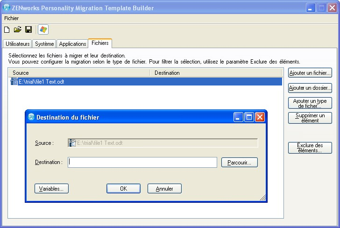Screen dimensions: 340x228
Task: Minimize the ZENworks Template Builder window
Action: [x=311, y=8]
